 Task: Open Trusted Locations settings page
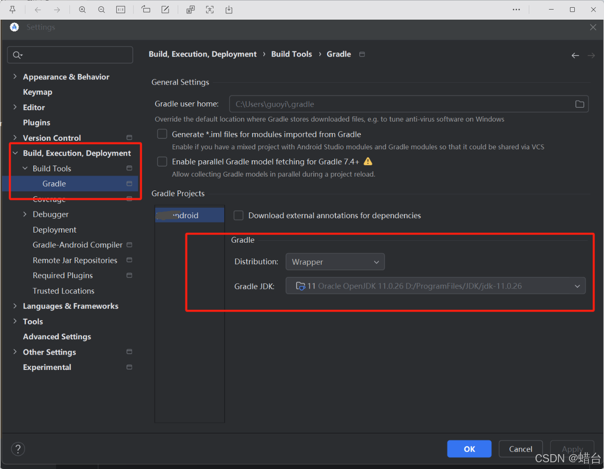coord(63,291)
